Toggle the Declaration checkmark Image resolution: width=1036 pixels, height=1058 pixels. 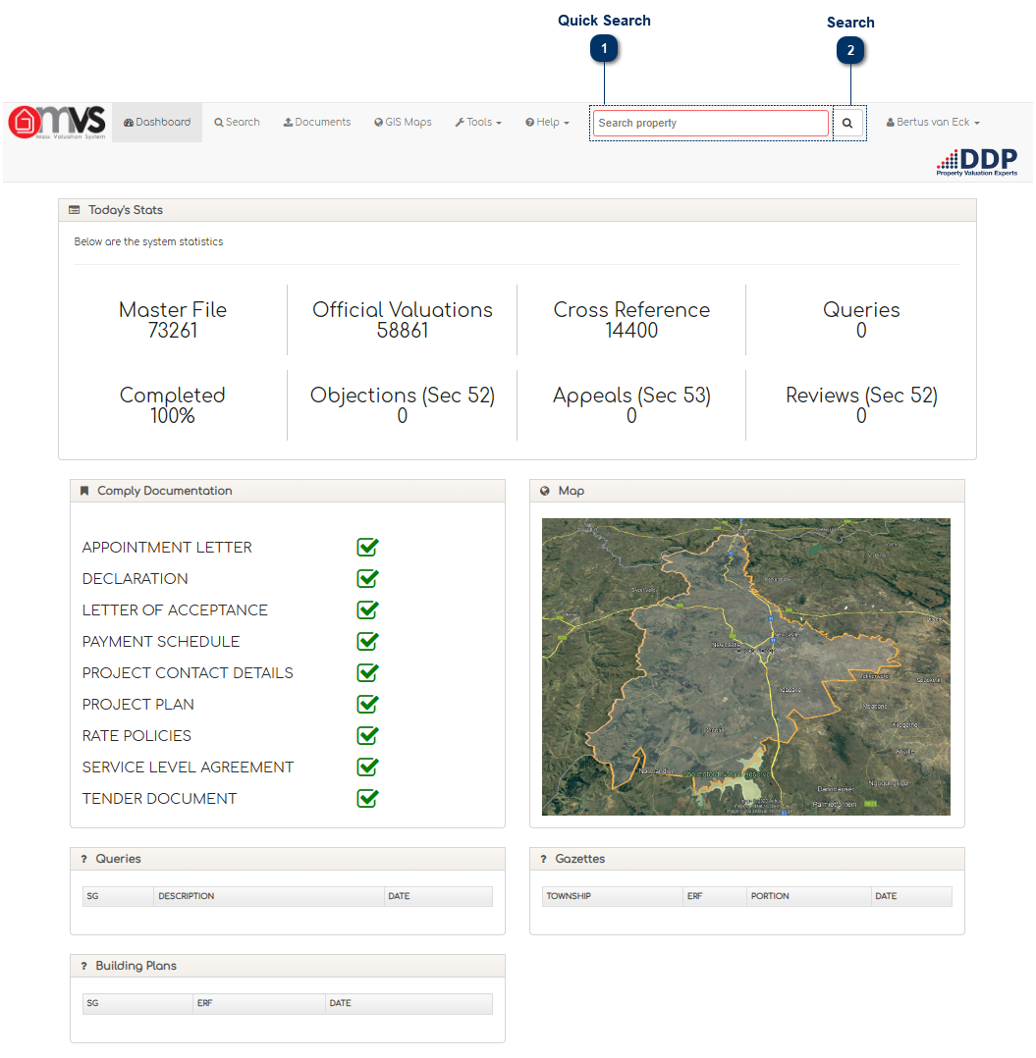coord(368,578)
